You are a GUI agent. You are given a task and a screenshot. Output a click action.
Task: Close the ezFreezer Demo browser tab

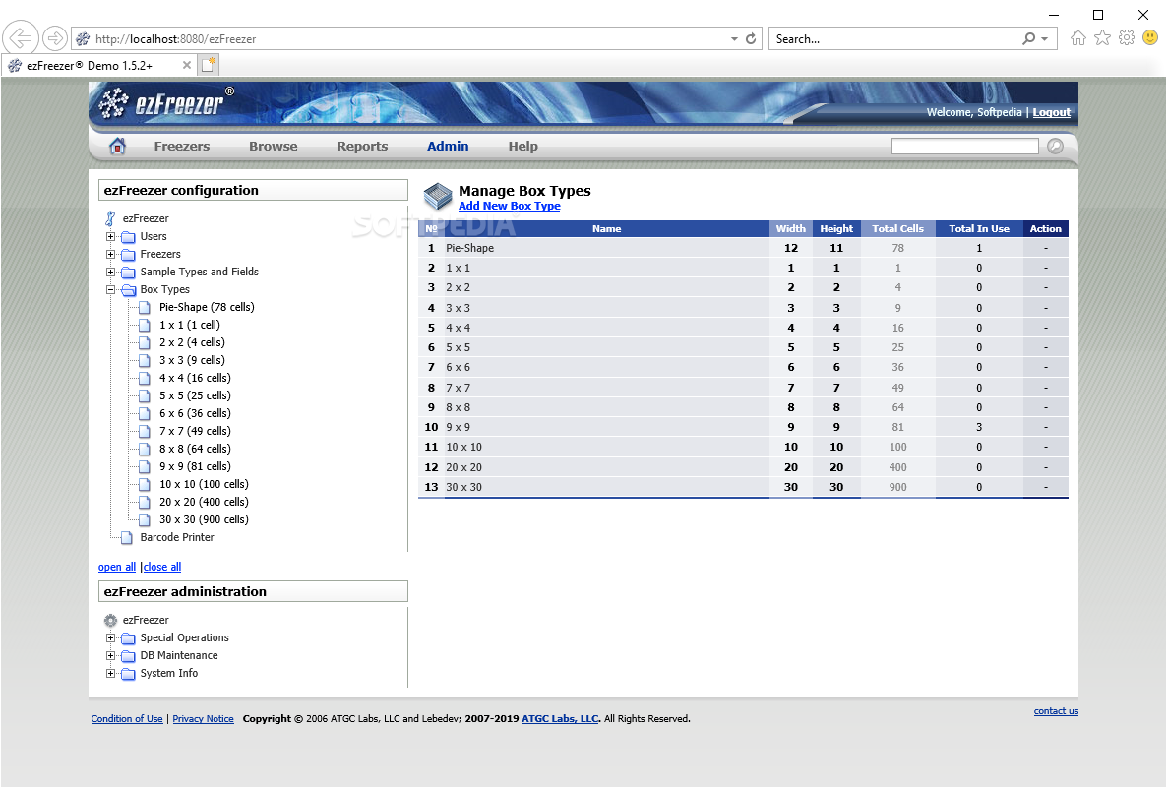[x=187, y=66]
